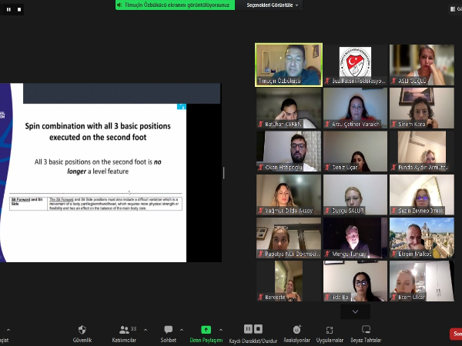Image resolution: width=462 pixels, height=346 pixels.
Task: Stop recording in bottom toolbar
Action: pos(258,329)
